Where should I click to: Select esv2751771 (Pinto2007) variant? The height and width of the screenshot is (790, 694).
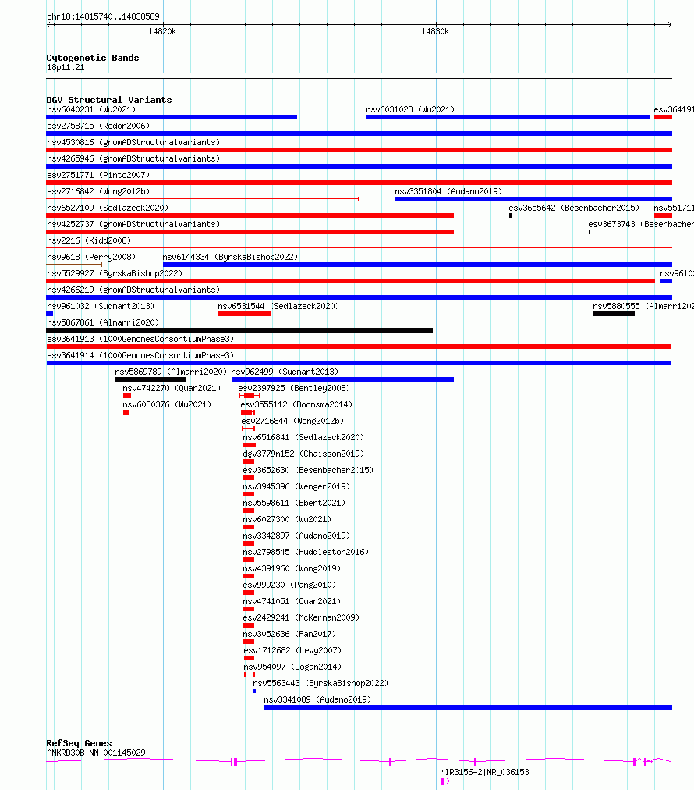(x=359, y=183)
